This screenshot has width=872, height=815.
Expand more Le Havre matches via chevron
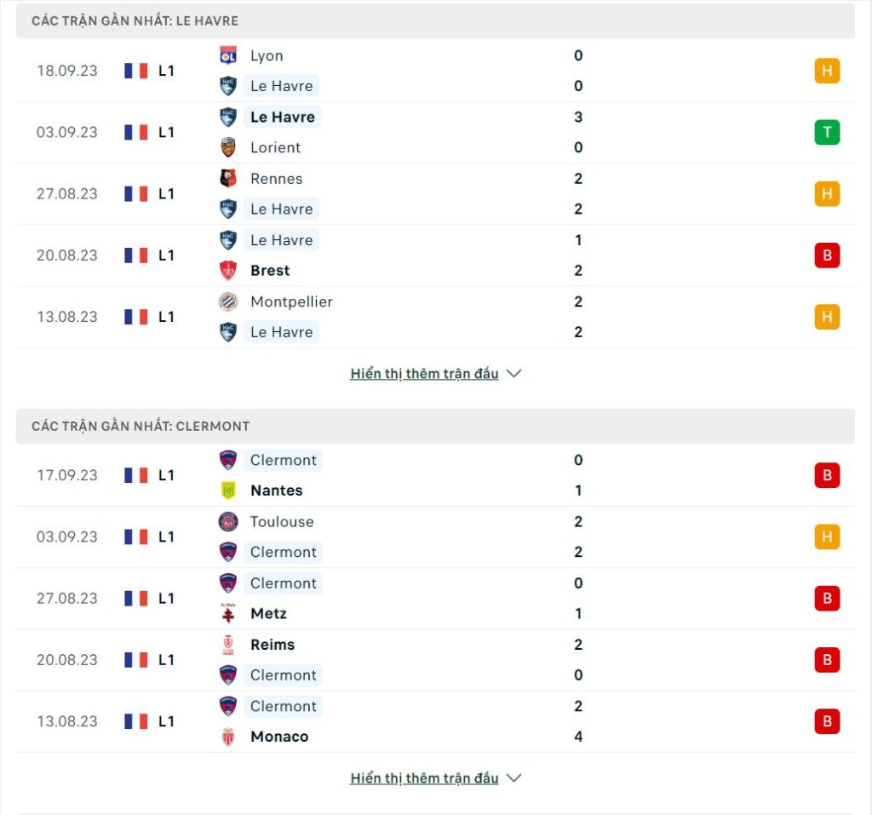point(513,373)
